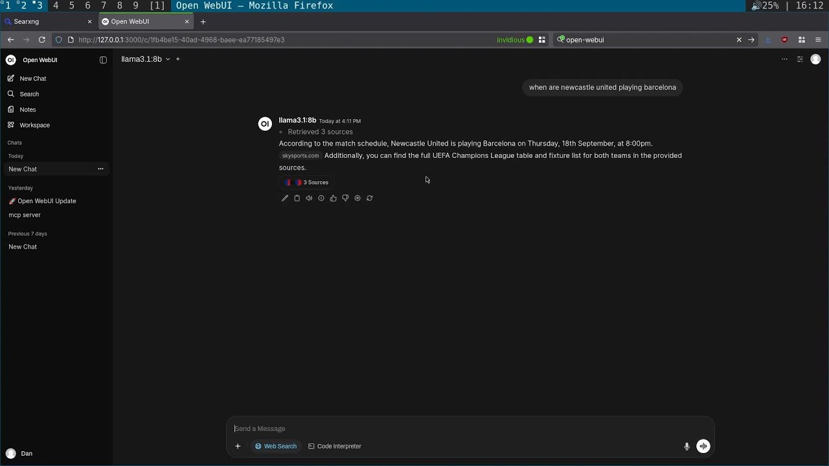The image size is (829, 466).
Task: Continue the response with play icon
Action: 358,198
